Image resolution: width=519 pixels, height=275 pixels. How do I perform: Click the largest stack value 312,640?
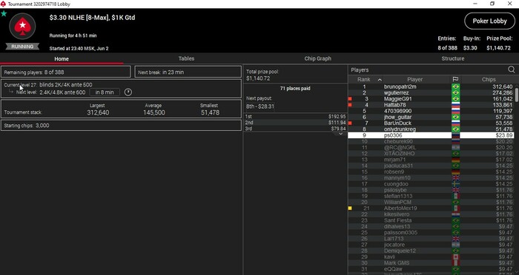[98, 112]
